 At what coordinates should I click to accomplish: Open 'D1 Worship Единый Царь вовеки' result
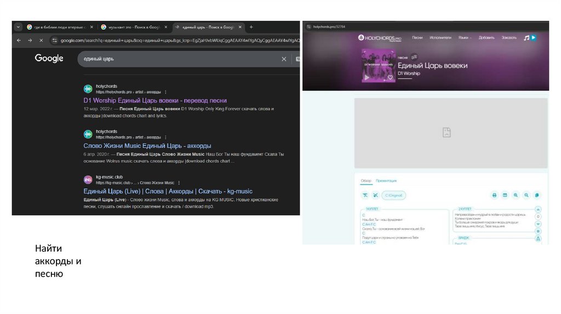(155, 101)
